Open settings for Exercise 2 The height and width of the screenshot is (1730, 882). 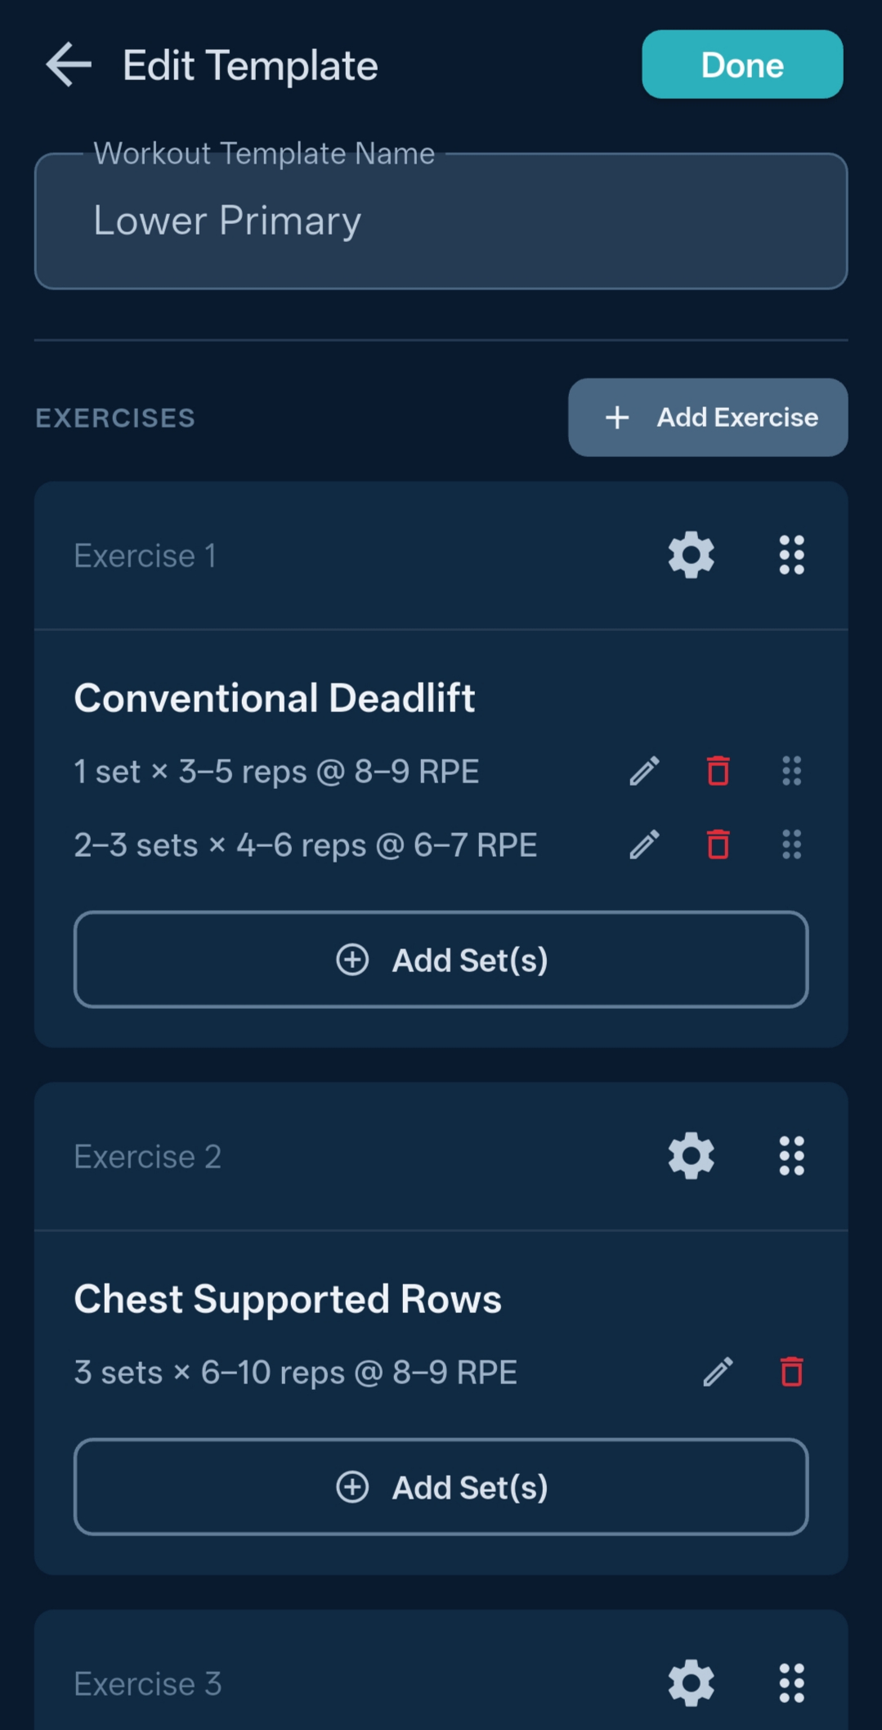point(691,1155)
